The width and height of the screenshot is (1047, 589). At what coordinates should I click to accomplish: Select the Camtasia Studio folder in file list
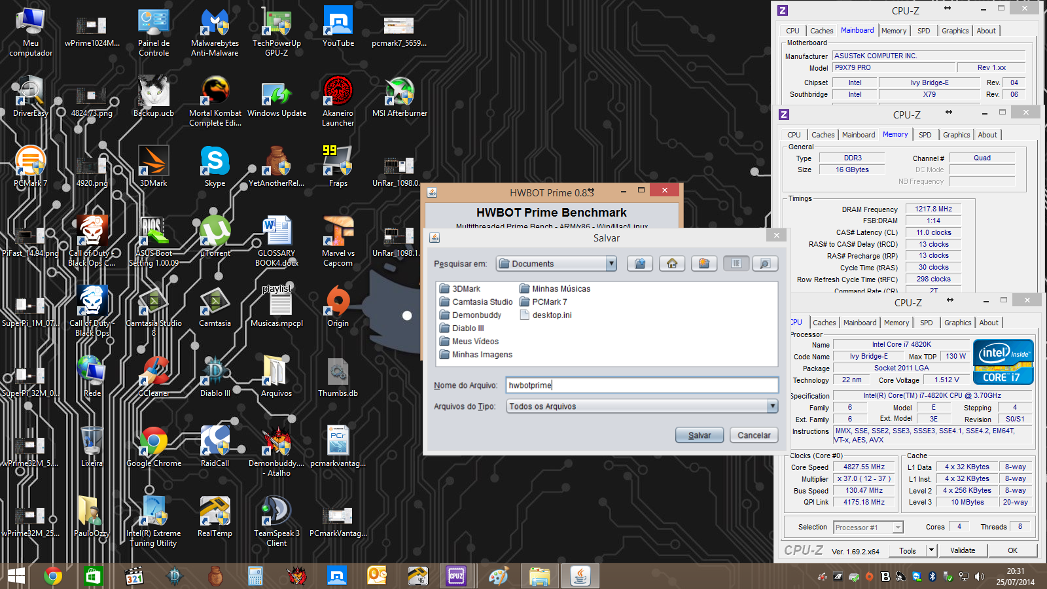click(x=476, y=302)
